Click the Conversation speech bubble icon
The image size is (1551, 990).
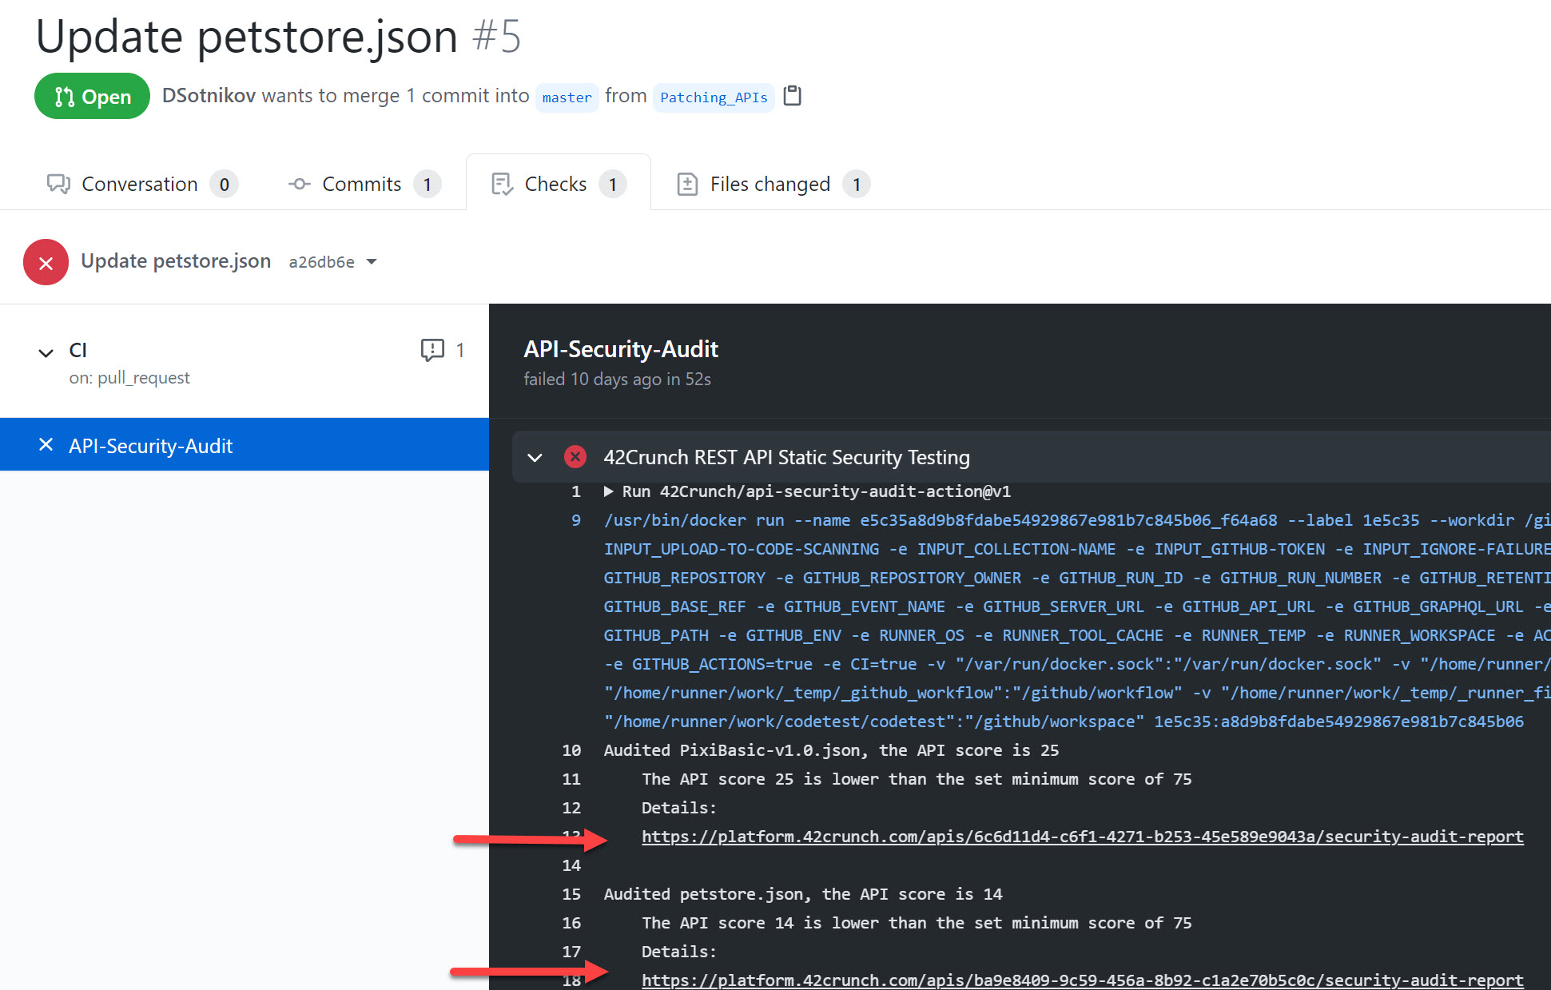point(58,184)
